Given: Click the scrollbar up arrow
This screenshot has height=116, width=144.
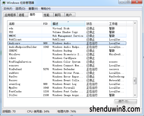Looking at the screenshot, I should 135,23.
